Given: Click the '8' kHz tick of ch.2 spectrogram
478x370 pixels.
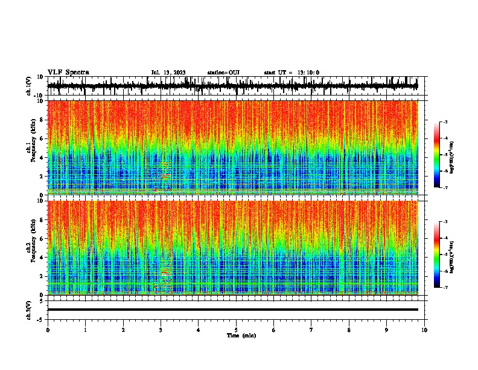Looking at the screenshot, I should click(x=42, y=220).
